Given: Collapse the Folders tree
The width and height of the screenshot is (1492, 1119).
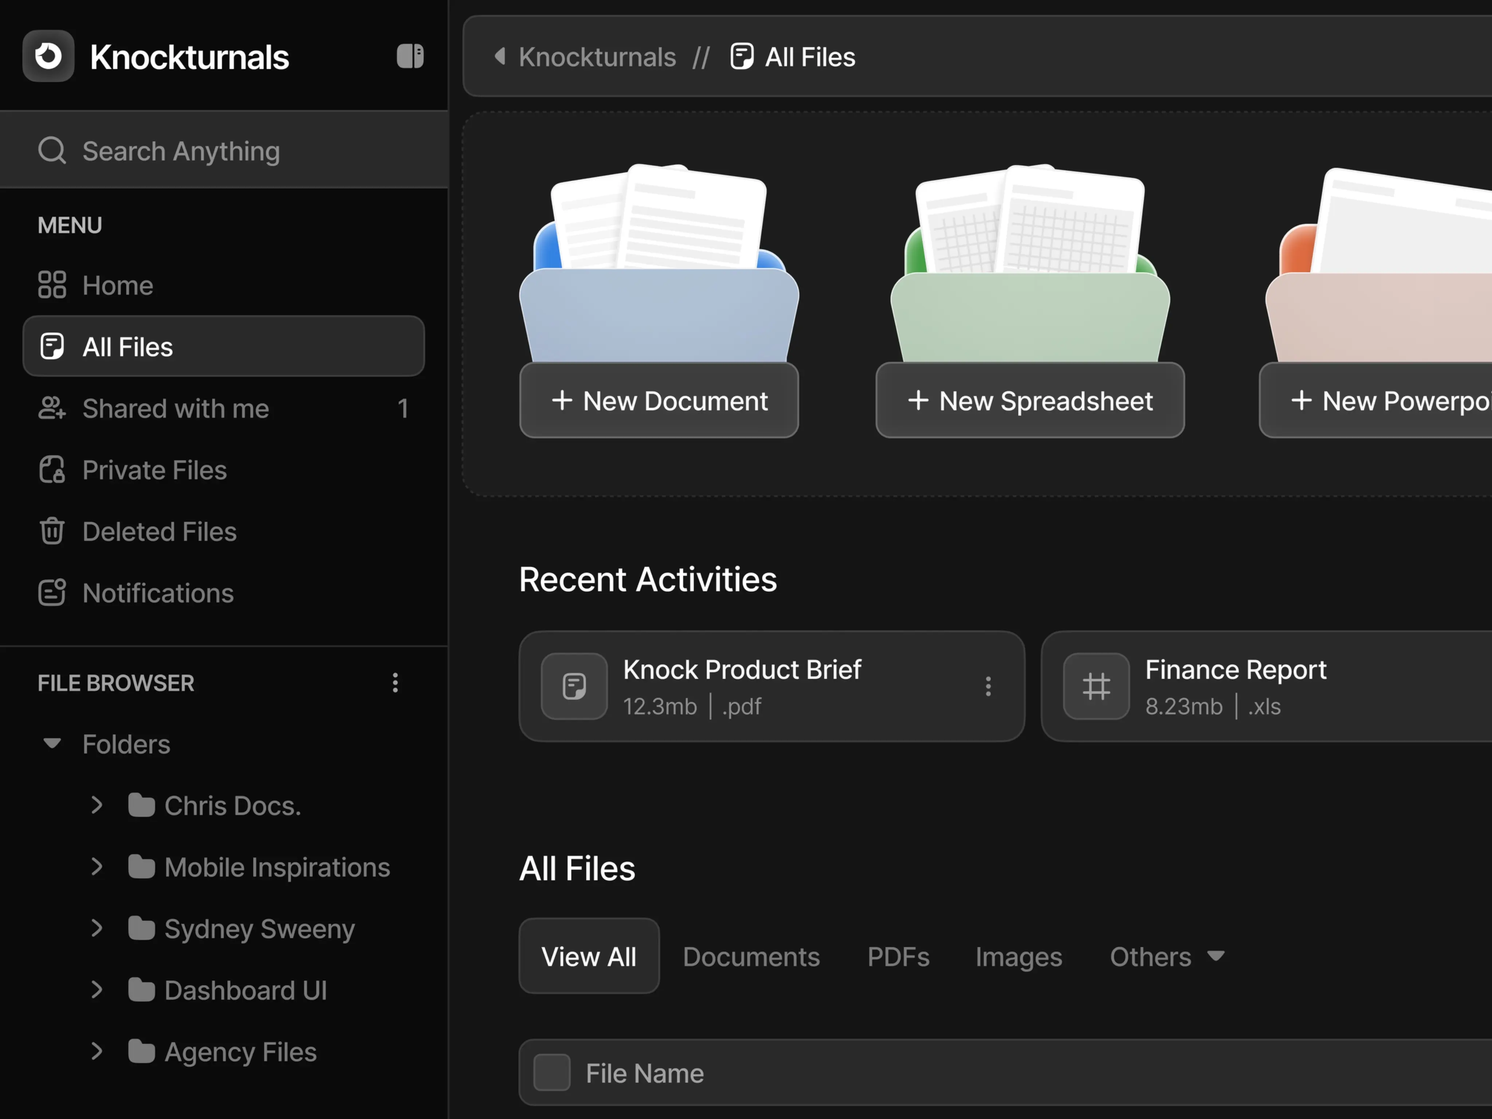Looking at the screenshot, I should 52,743.
